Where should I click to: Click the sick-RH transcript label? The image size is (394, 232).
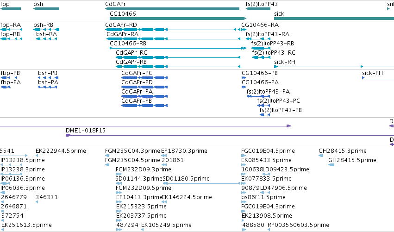coord(285,62)
